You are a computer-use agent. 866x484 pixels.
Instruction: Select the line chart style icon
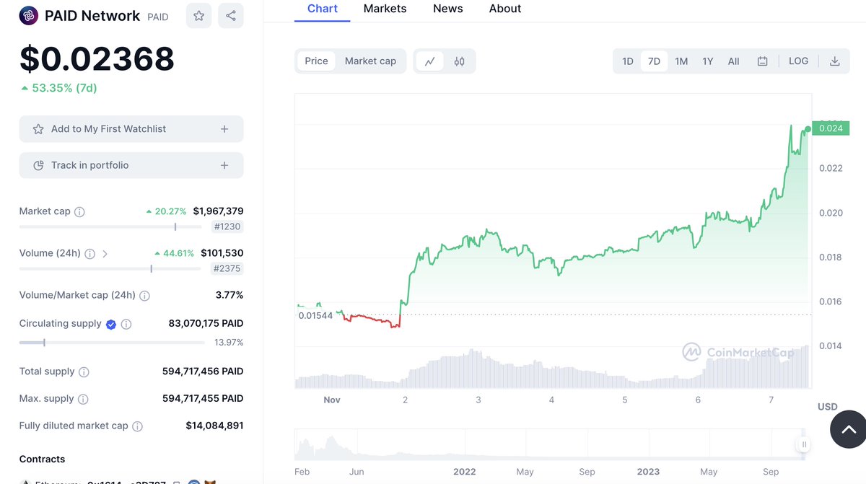[x=430, y=61]
